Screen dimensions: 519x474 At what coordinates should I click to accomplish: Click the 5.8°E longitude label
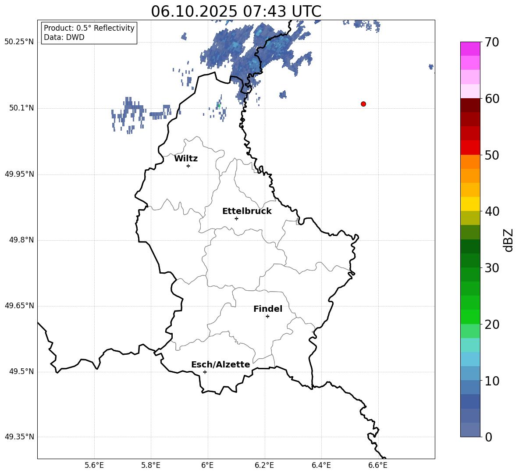[x=151, y=466]
